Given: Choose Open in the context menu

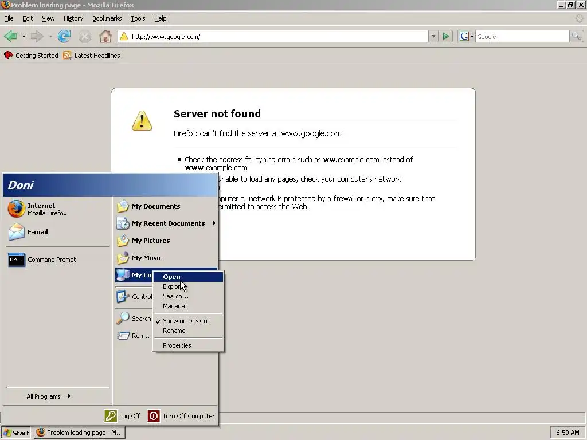Looking at the screenshot, I should click(x=188, y=277).
